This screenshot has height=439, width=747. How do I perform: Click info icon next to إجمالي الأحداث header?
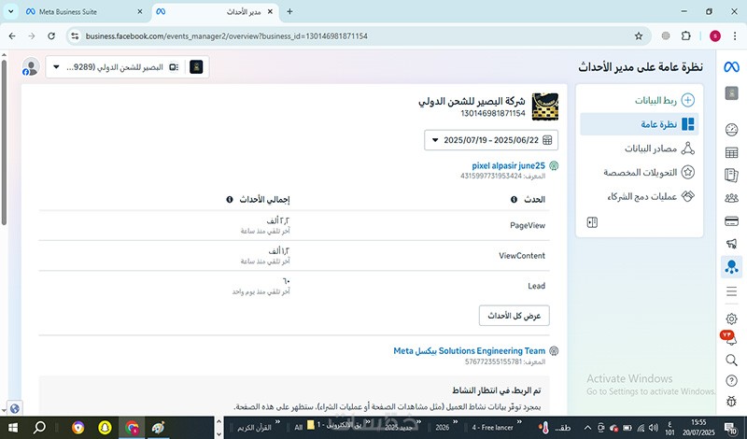(230, 199)
